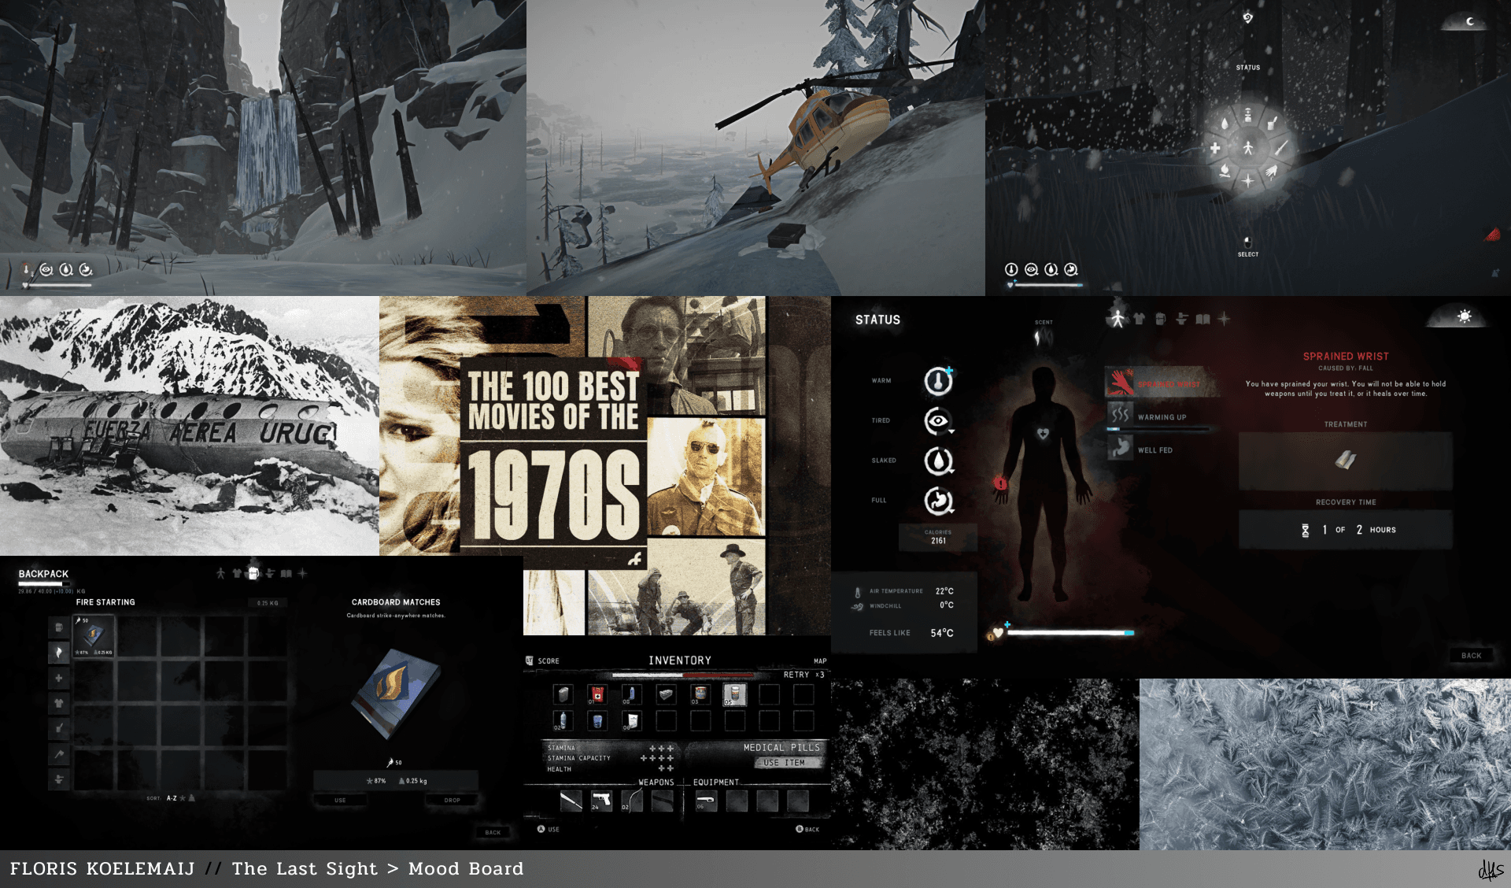
Task: Select the food and drink filter in Backpack
Action: (x=58, y=728)
